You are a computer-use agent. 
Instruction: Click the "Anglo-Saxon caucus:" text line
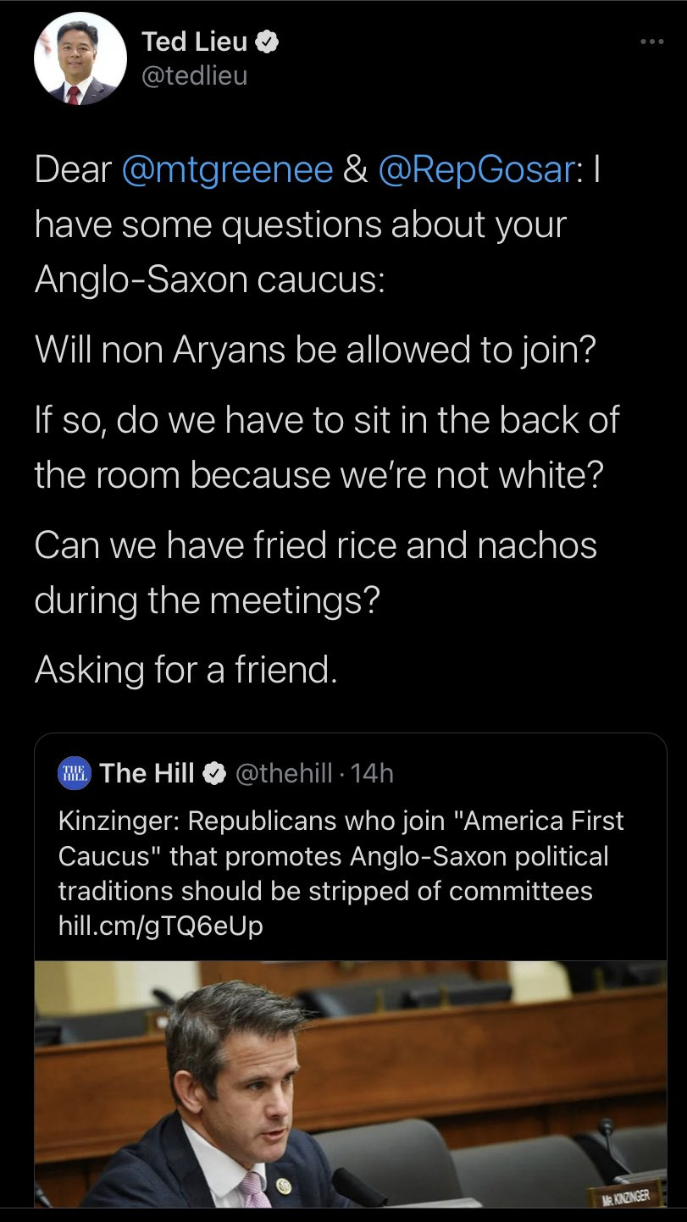click(209, 279)
